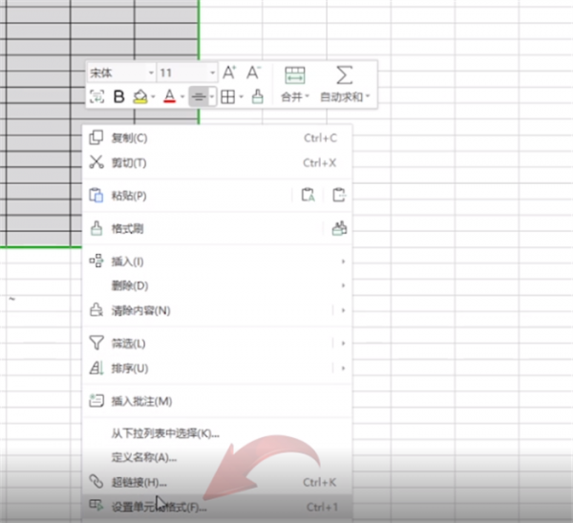Click the merge cells icon
573x523 pixels.
point(294,76)
